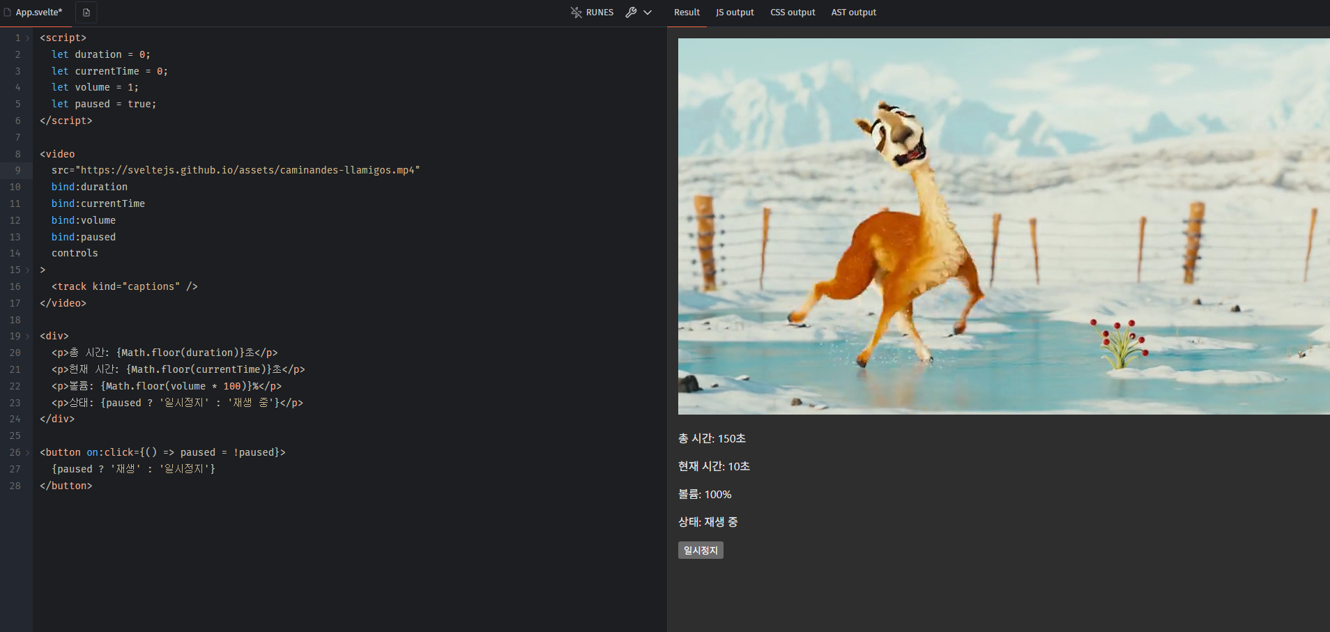The image size is (1330, 632).
Task: Fold the code at line 15
Action: point(28,270)
